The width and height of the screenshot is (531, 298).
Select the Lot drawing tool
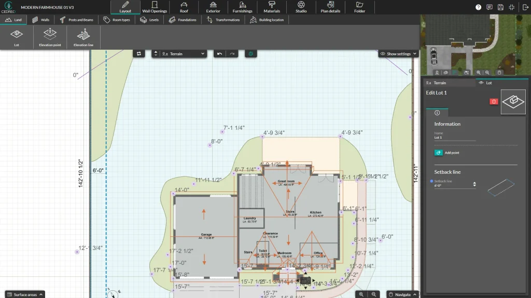[17, 37]
